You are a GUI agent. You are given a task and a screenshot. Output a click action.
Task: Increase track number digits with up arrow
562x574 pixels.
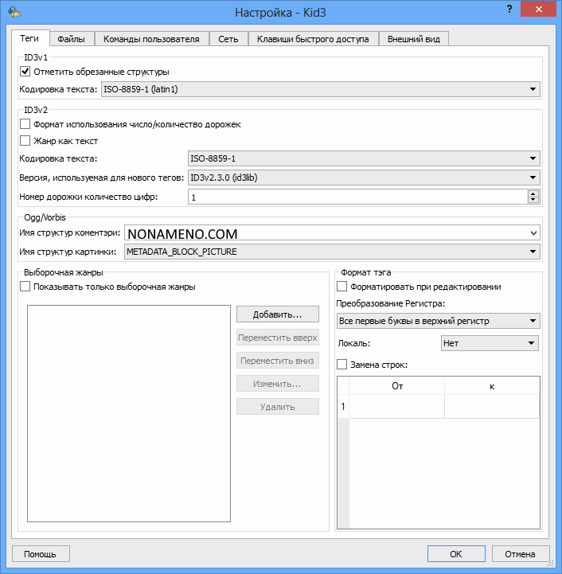[533, 193]
